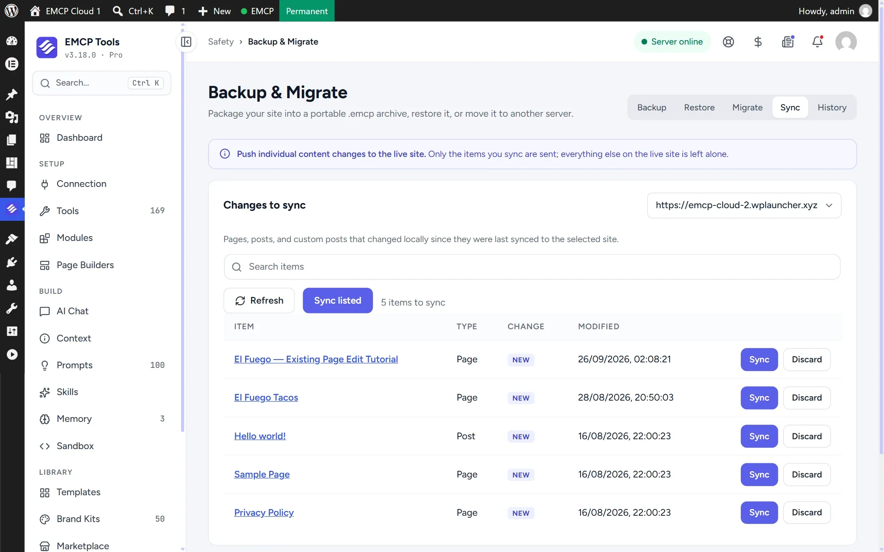Screen dimensions: 884x552
Task: Switch to the Restore tab
Action: 699,107
